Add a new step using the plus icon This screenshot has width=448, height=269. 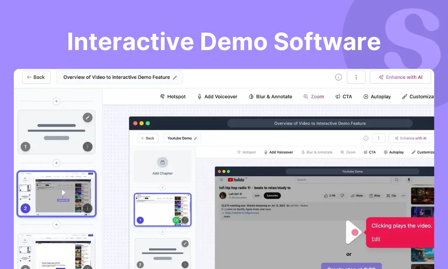click(56, 101)
